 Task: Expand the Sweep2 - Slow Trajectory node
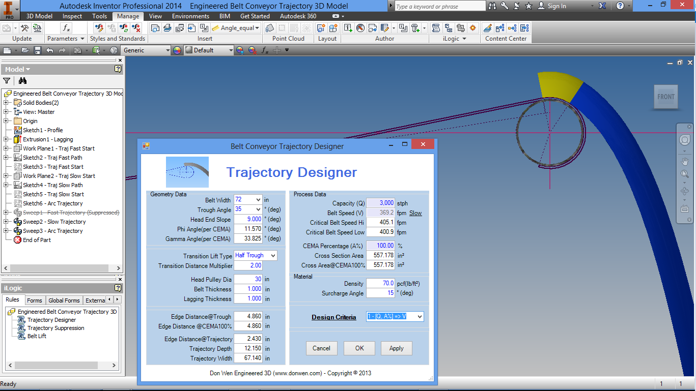pos(6,222)
